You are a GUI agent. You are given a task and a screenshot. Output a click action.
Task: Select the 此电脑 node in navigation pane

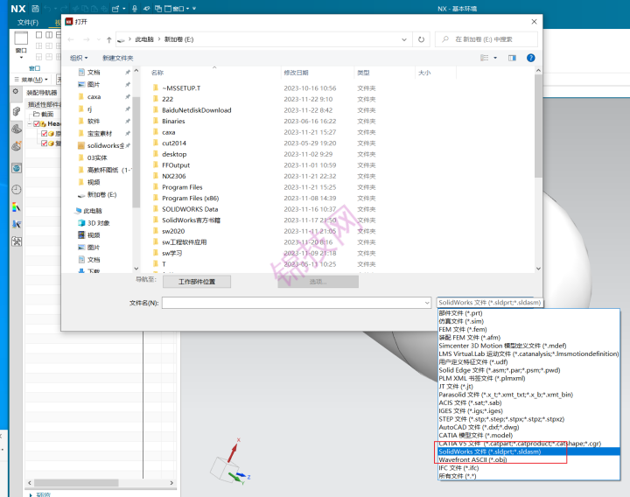93,211
